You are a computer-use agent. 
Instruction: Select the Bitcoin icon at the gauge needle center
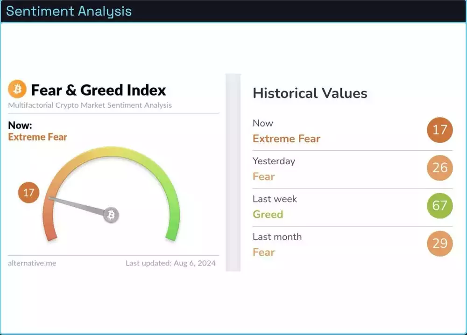tap(111, 215)
